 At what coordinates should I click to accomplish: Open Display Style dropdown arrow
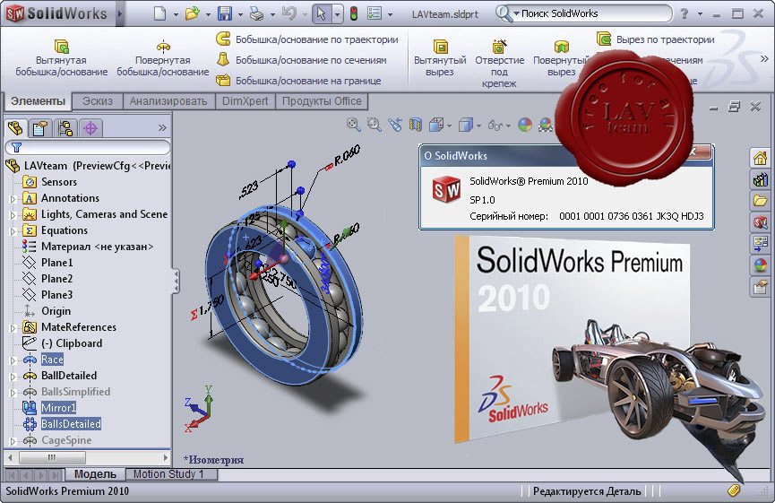479,126
